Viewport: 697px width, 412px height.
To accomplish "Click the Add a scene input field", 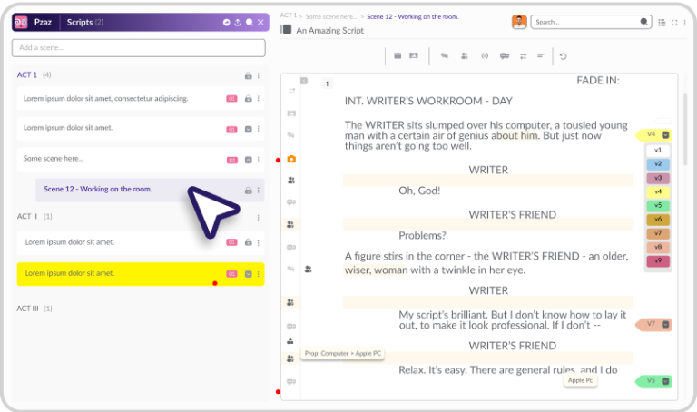I will coord(139,47).
